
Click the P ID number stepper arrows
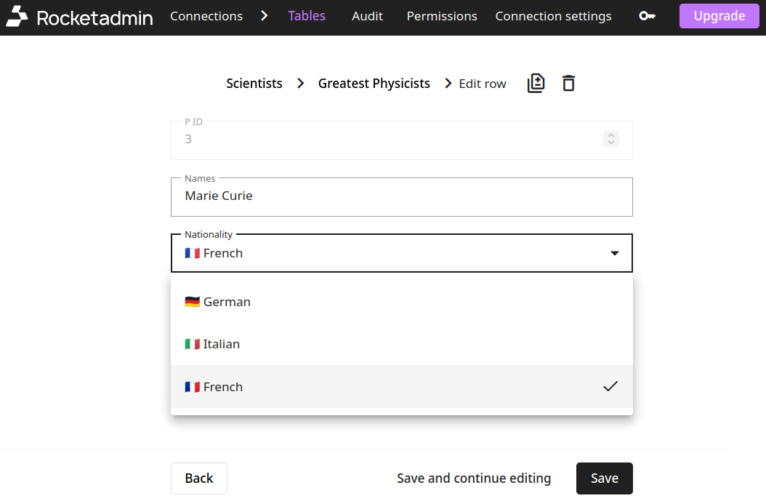click(x=610, y=139)
